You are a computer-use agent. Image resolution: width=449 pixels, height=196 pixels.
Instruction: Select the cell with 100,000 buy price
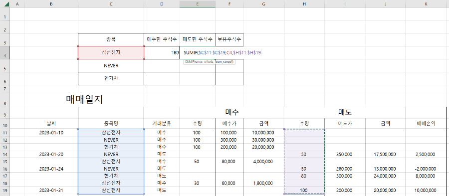coord(229,133)
